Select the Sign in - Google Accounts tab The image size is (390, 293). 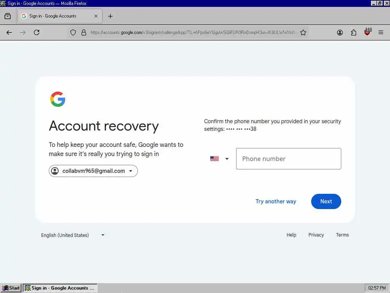click(60, 16)
